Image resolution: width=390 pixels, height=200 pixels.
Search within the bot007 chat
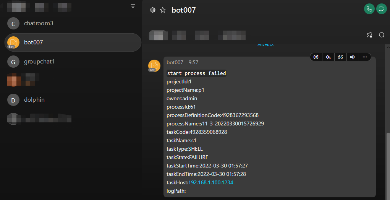382,35
